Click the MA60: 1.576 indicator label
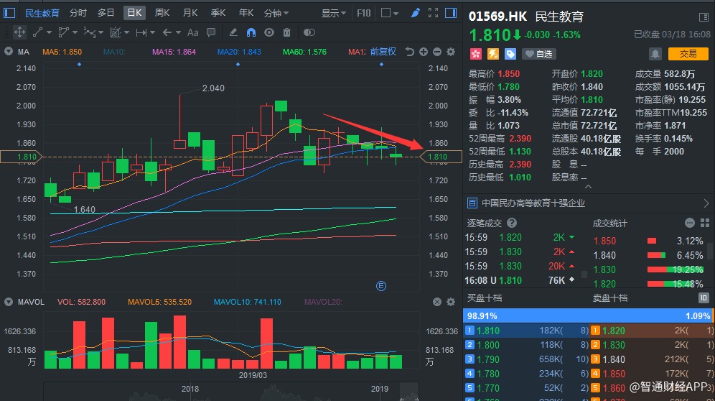 pos(304,52)
